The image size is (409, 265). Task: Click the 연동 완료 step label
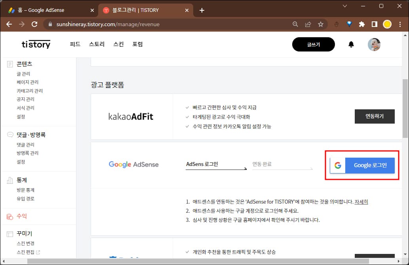[262, 164]
